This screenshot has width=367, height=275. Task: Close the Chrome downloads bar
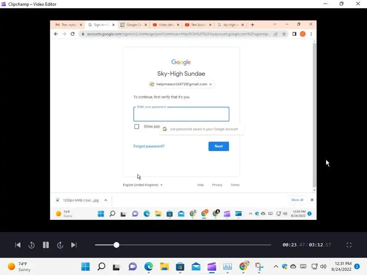click(312, 200)
